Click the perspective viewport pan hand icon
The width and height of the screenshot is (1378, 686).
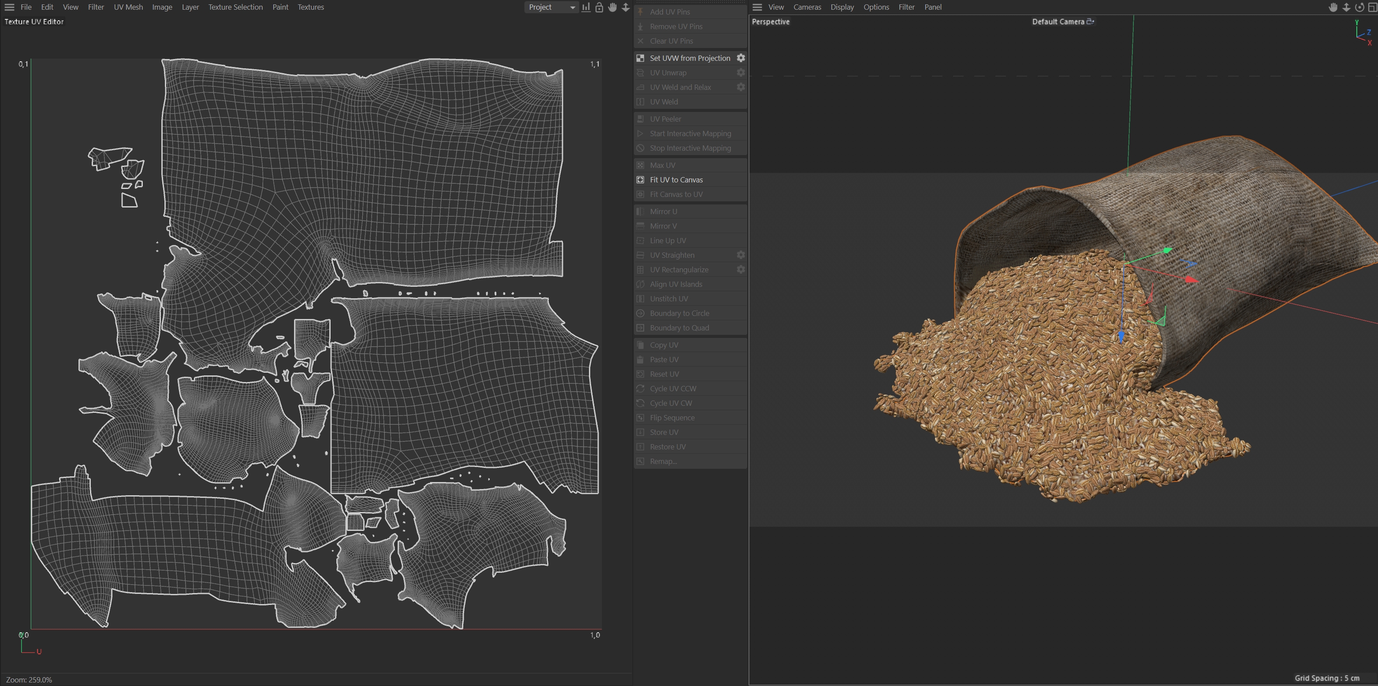click(1333, 7)
